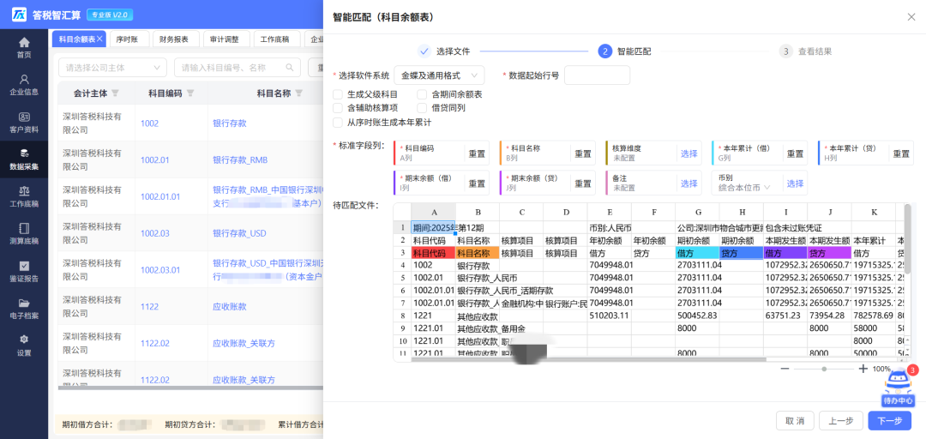Viewport: 926px width, 439px height.
Task: Close the 智能匹配 dialog
Action: point(911,17)
